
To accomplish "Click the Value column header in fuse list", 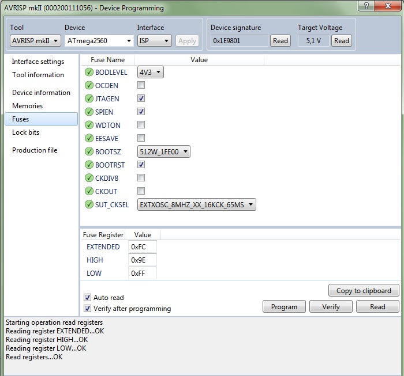I will [x=199, y=60].
